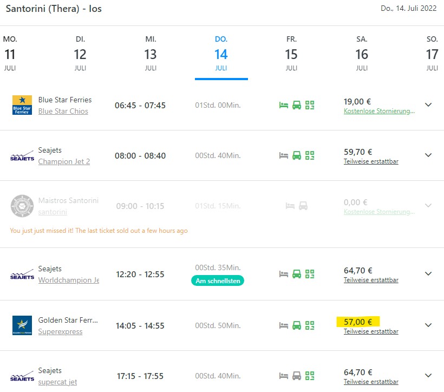
Task: Expand the Blue Star Ferries 06:45 trip details
Action: pyautogui.click(x=428, y=104)
